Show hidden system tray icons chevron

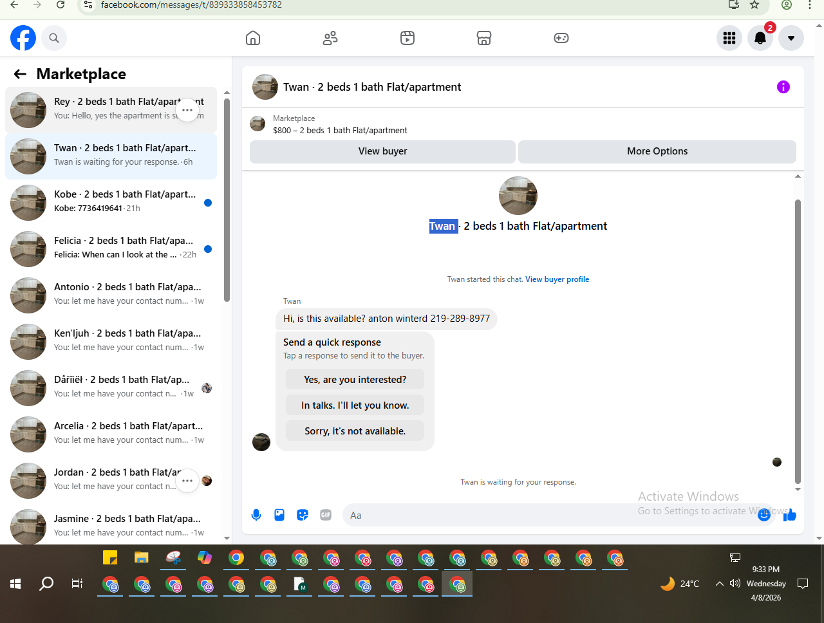click(720, 584)
